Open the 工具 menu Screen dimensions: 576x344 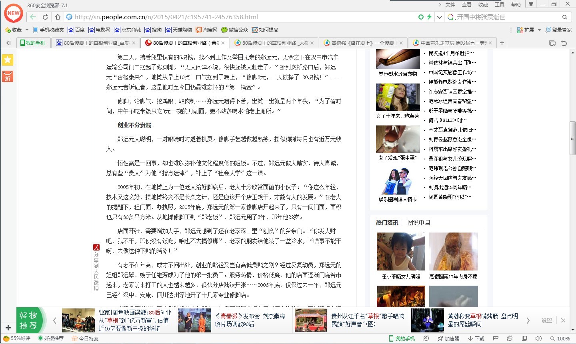point(499,5)
